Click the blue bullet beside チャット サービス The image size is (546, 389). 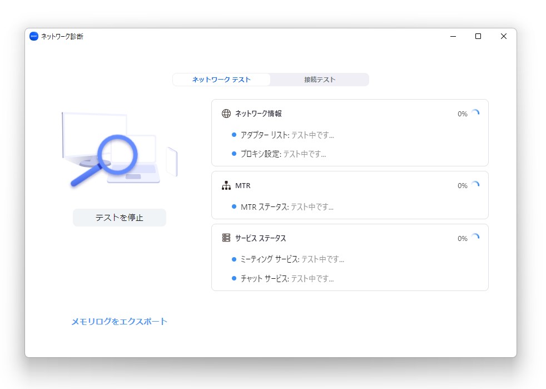tap(234, 279)
